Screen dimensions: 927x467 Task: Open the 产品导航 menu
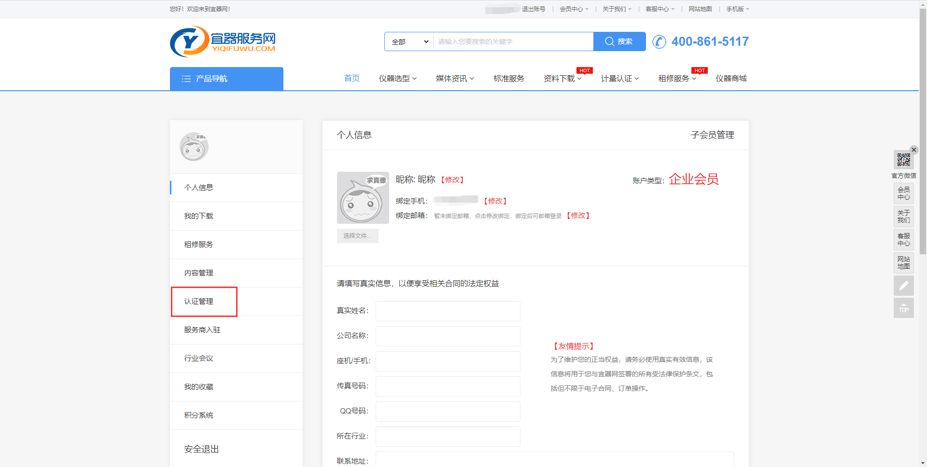pos(226,79)
